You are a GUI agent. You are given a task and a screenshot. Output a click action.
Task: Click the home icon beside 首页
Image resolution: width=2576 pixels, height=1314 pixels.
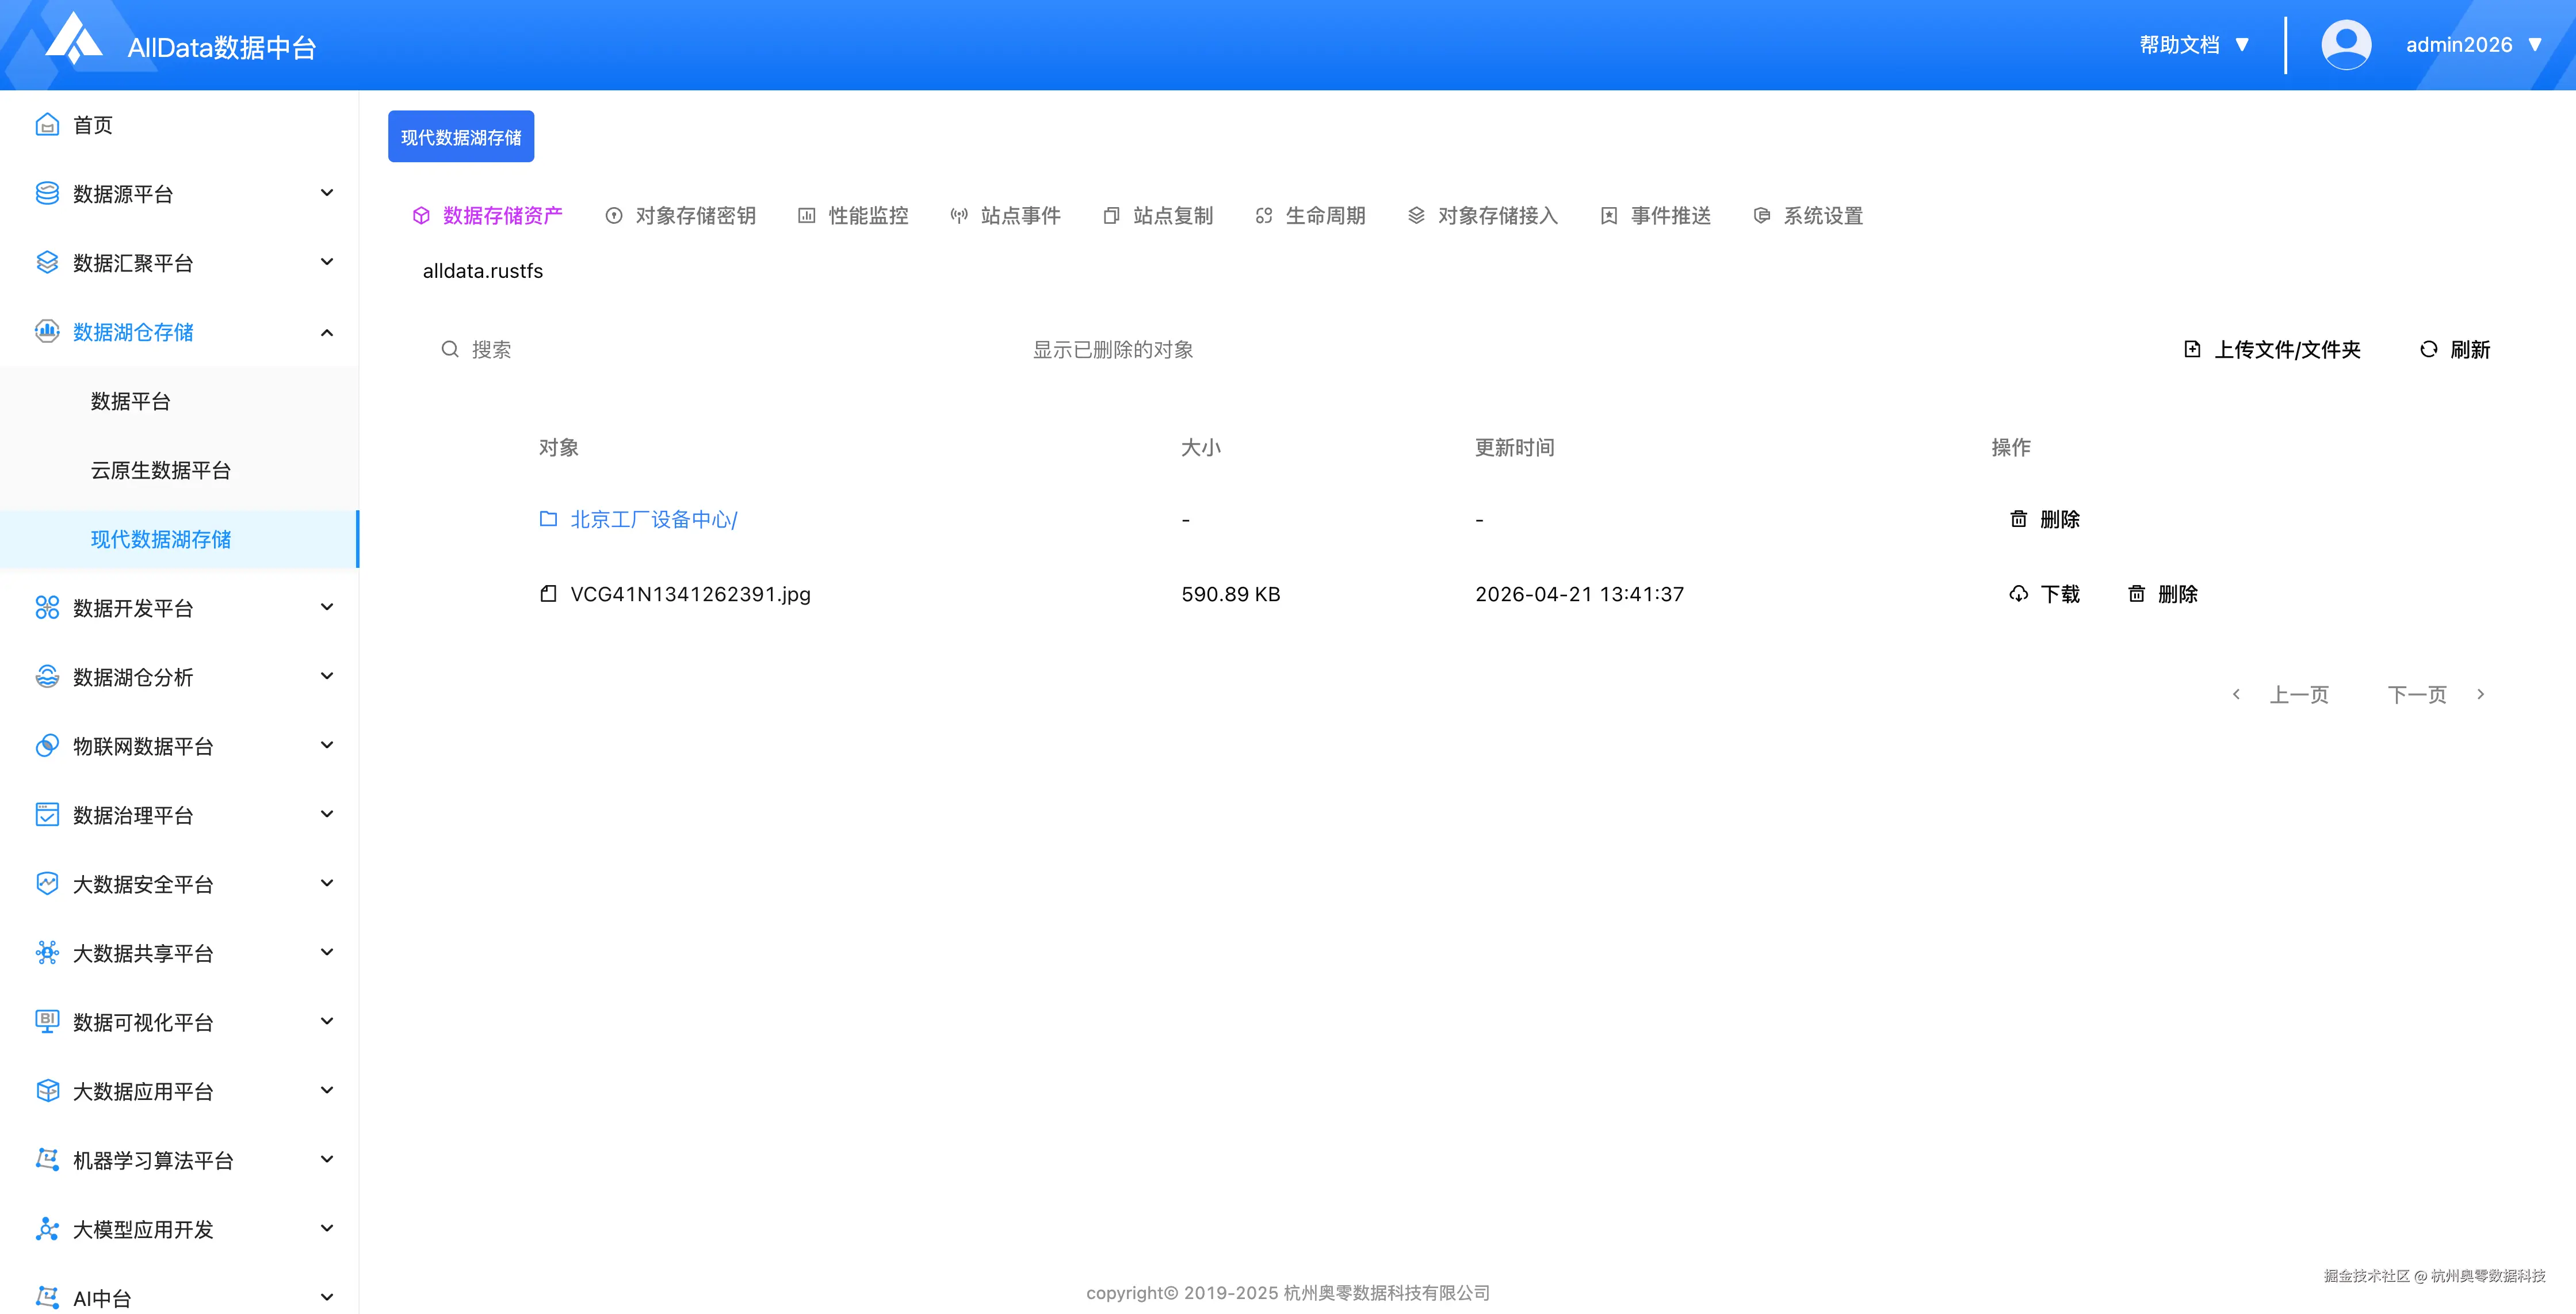47,125
